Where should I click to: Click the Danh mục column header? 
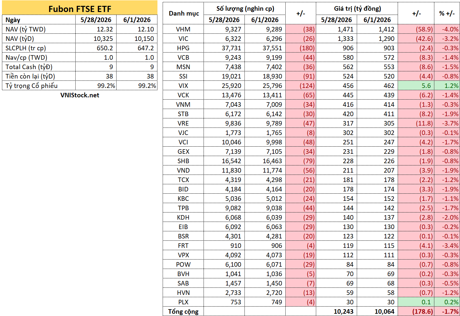point(183,13)
